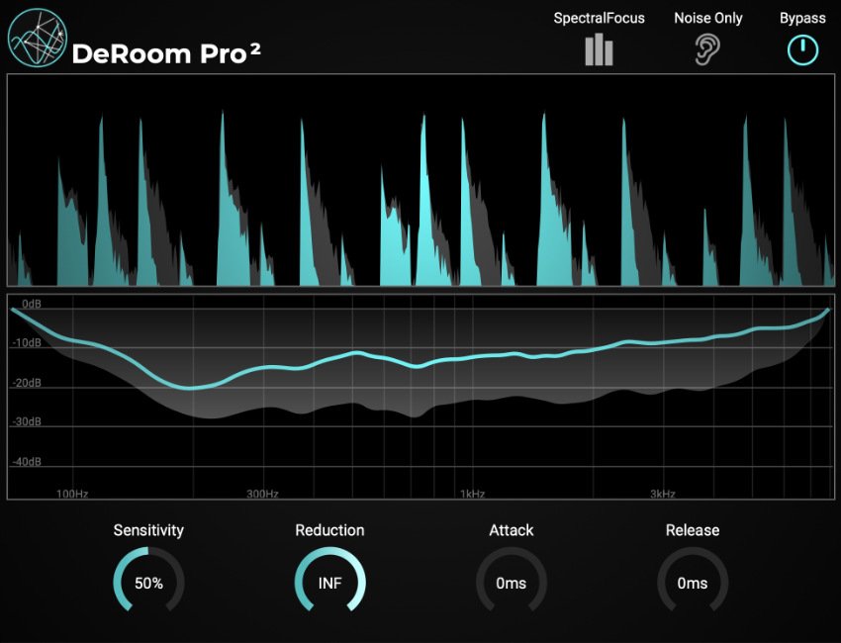This screenshot has width=841, height=643.
Task: Click the Attack label text
Action: (512, 530)
